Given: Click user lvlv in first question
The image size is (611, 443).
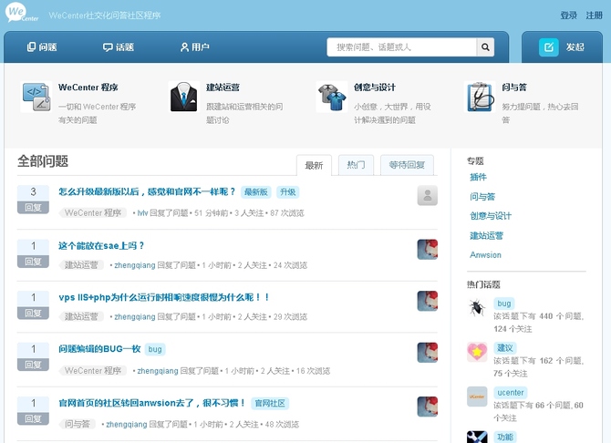Looking at the screenshot, I should click(142, 213).
